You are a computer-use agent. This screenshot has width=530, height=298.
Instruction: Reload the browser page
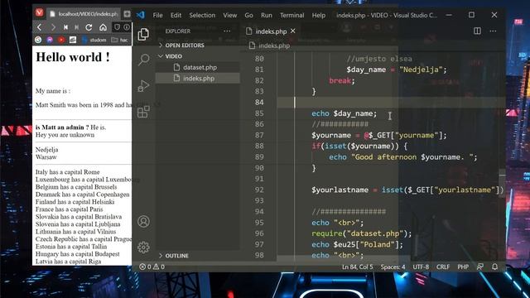[89, 27]
